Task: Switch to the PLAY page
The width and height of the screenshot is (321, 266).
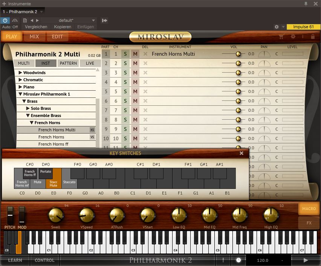Action: point(11,36)
